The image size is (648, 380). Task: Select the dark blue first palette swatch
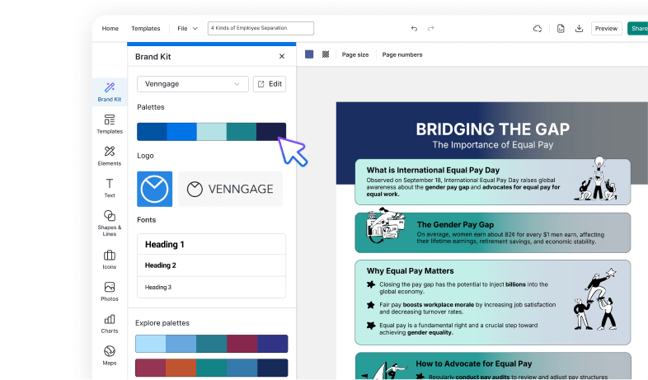click(x=152, y=132)
